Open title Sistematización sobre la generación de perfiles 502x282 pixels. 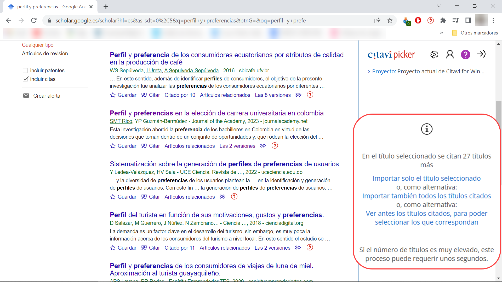coord(224,164)
